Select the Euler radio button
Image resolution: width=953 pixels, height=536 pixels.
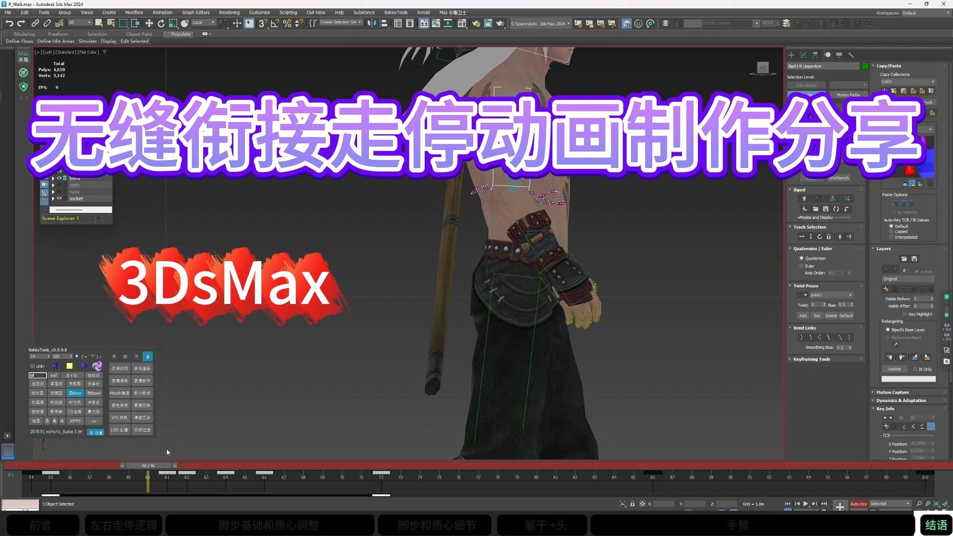point(801,266)
